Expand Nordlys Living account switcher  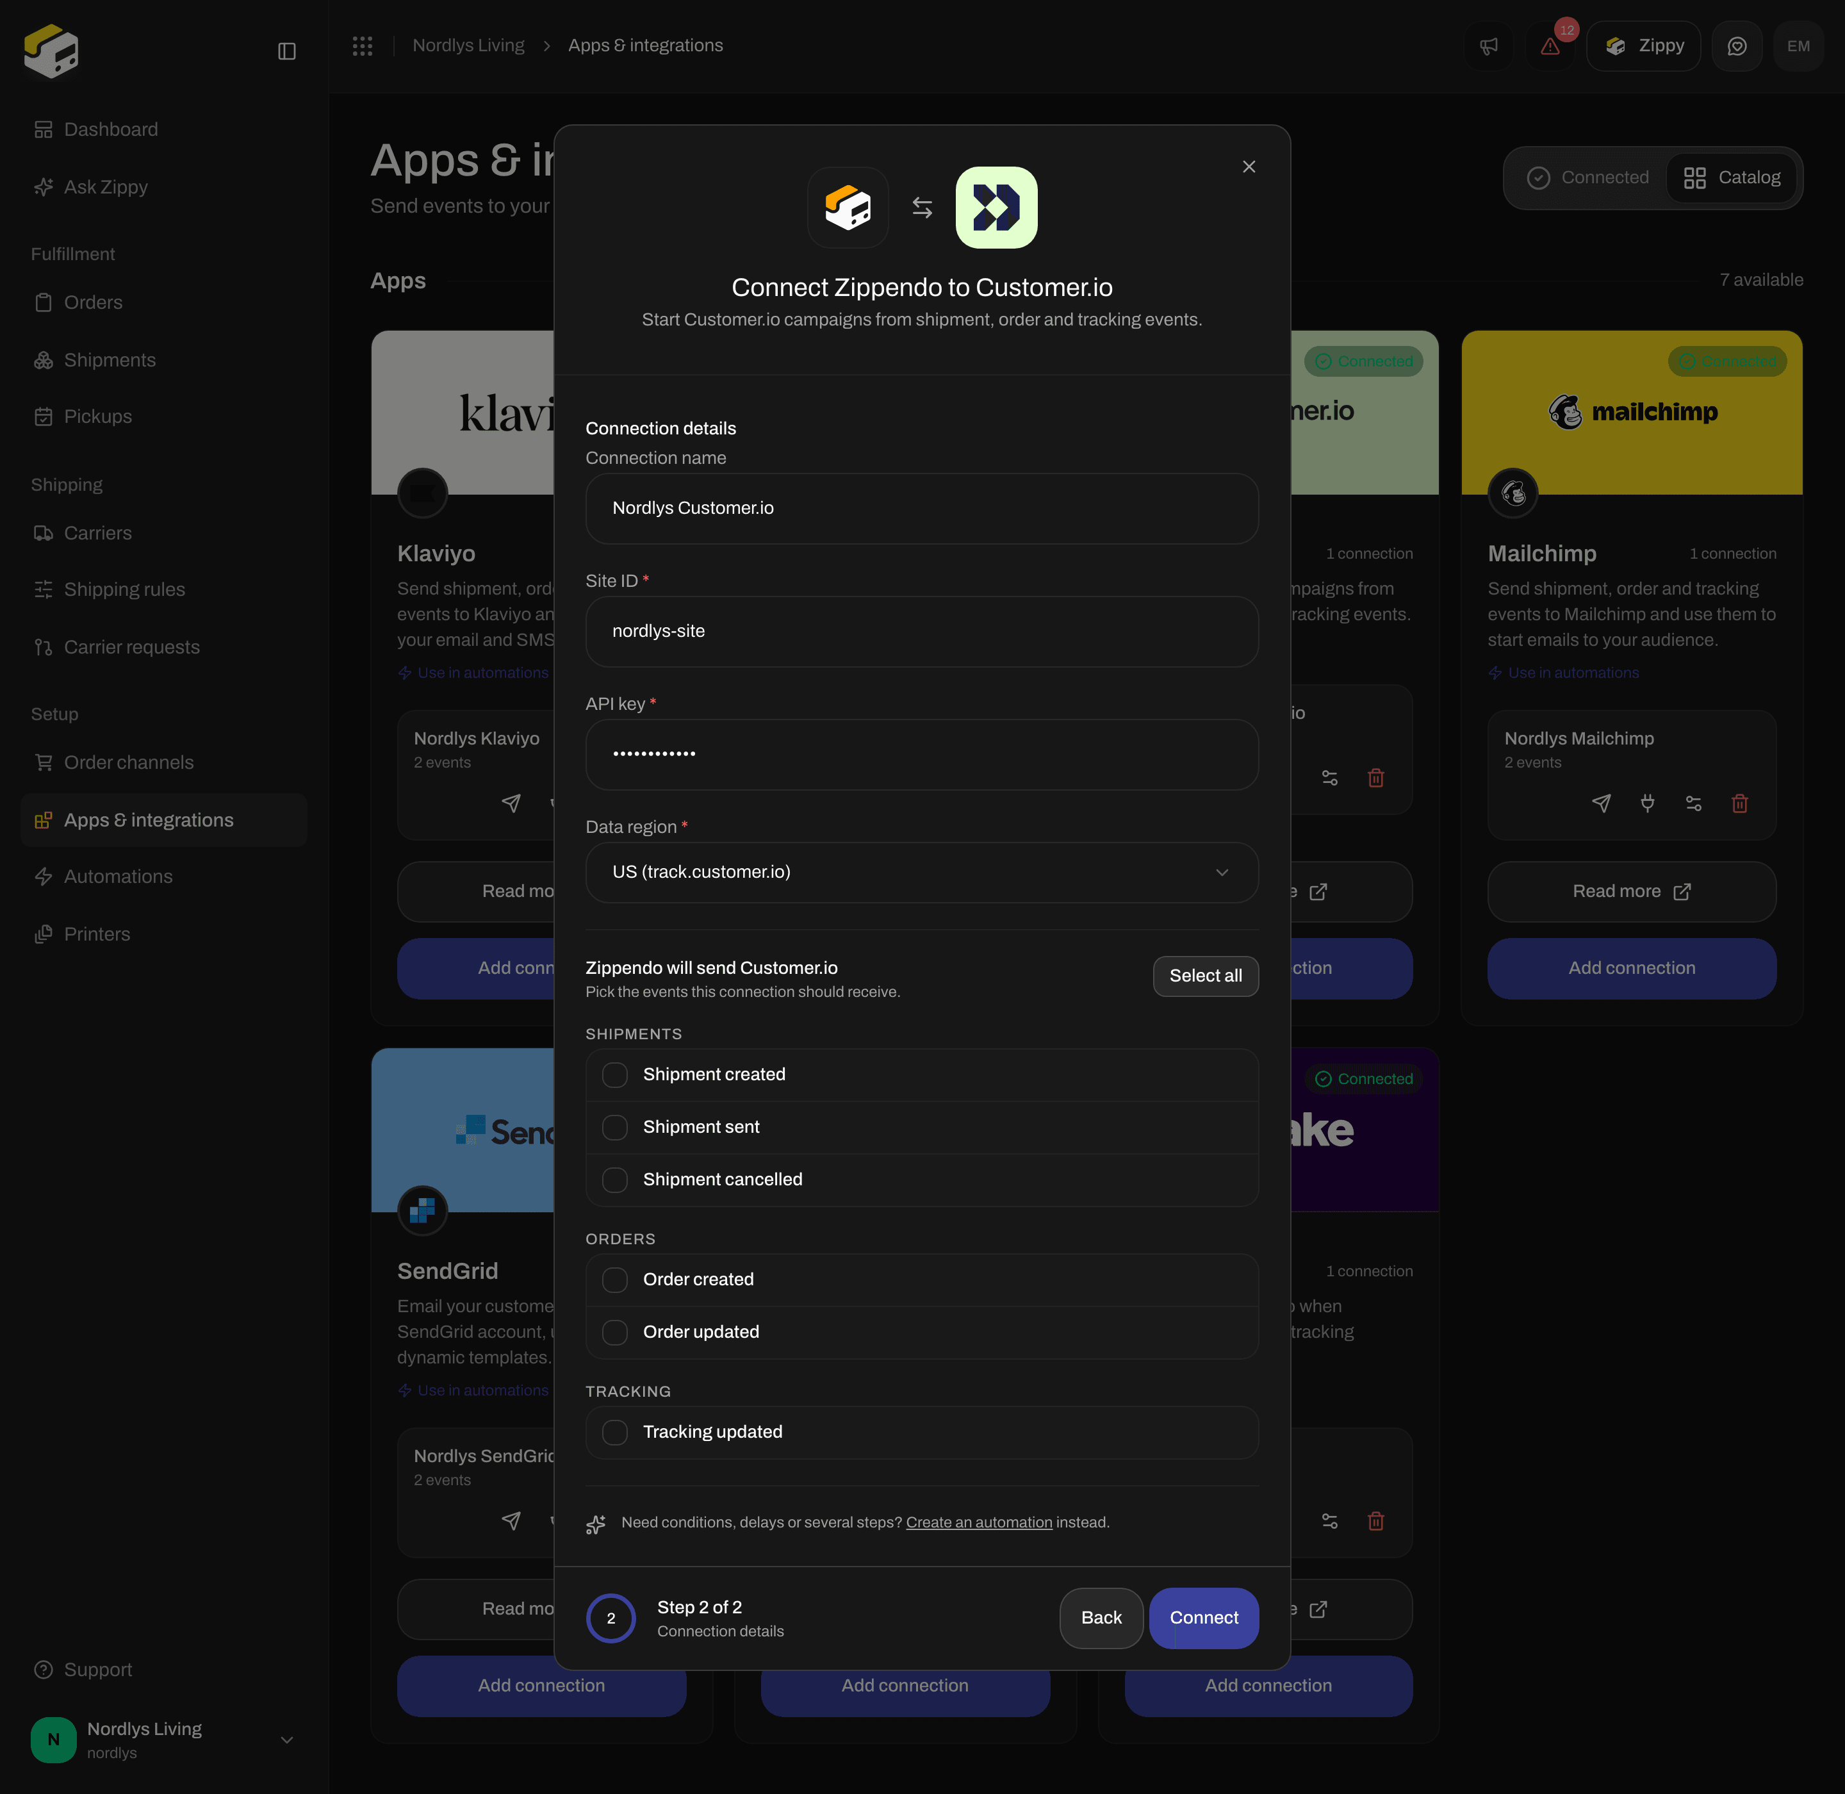click(x=164, y=1740)
